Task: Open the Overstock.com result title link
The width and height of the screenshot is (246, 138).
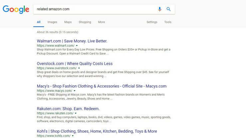Action: pyautogui.click(x=75, y=64)
